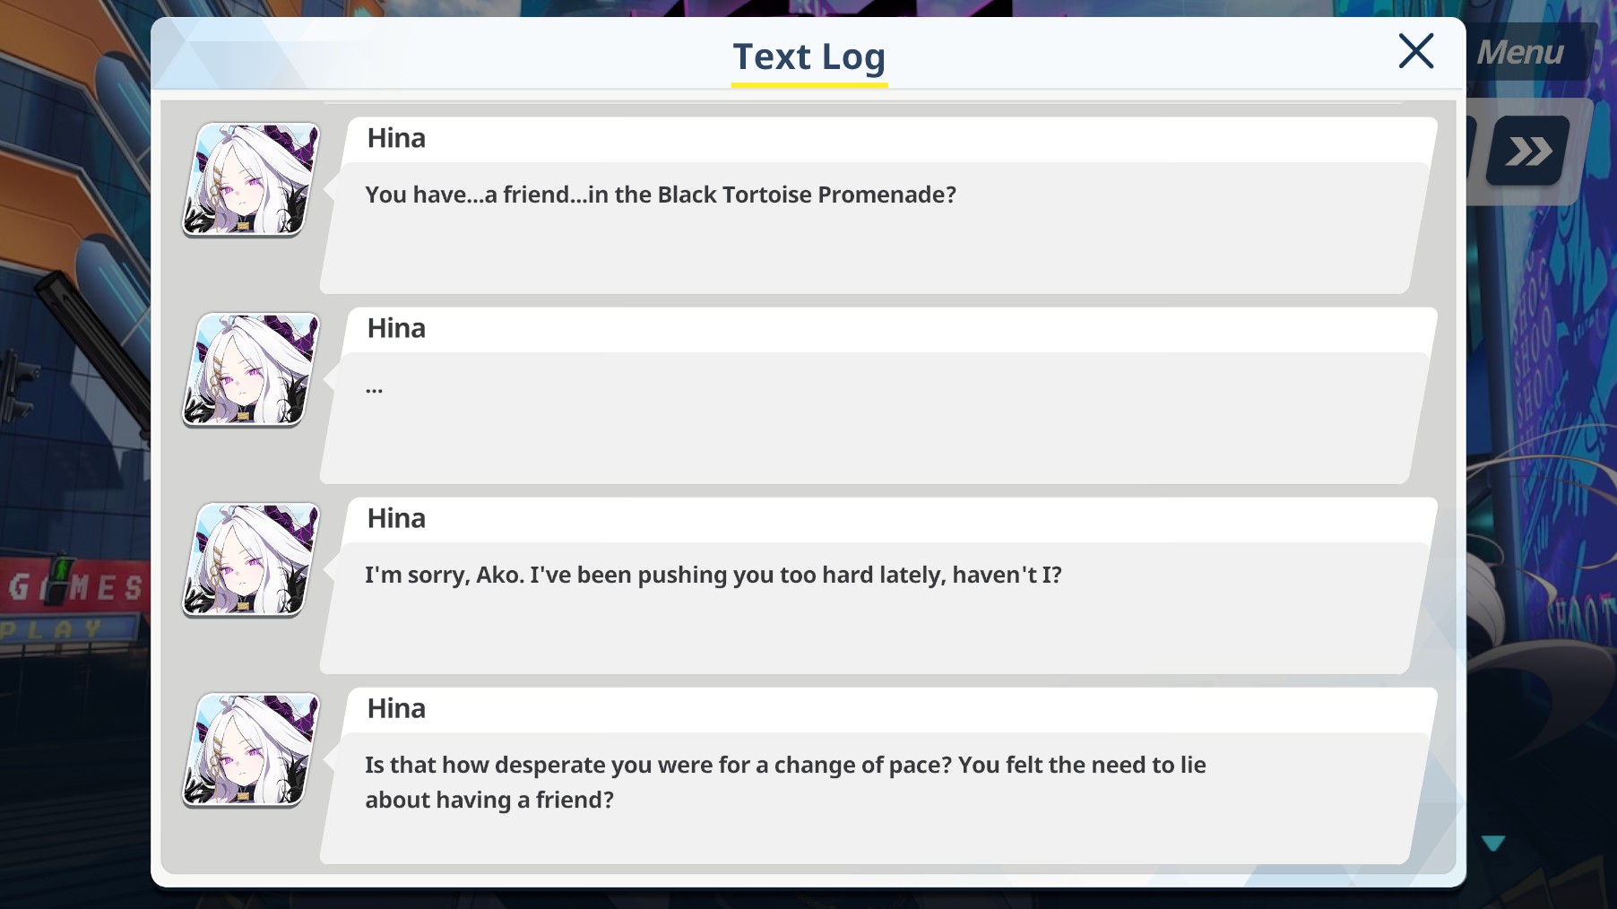The height and width of the screenshot is (909, 1617).
Task: Click the Hina name label on first entry
Action: point(396,138)
